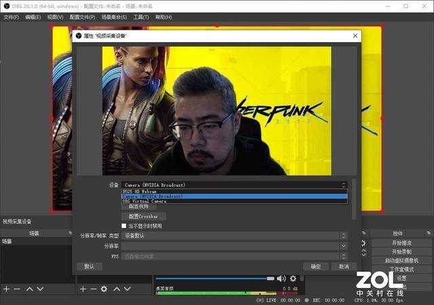Open the 分辨率 dropdown arrow
This screenshot has width=434, height=305.
tap(344, 246)
